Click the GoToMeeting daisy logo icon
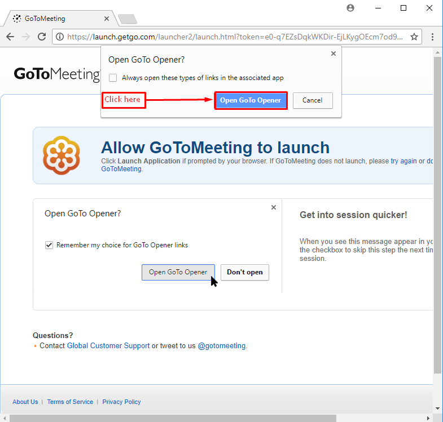Screen dimensions: 443x422 pyautogui.click(x=62, y=156)
